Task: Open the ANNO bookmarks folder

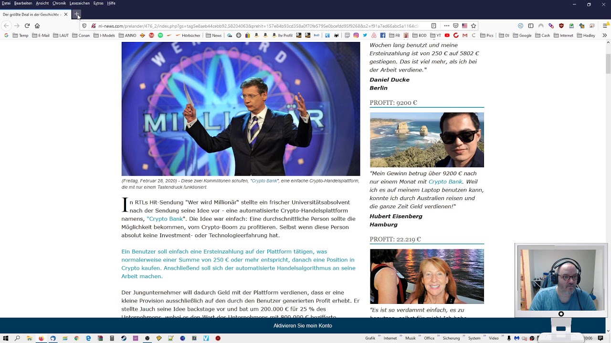Action: pos(127,35)
